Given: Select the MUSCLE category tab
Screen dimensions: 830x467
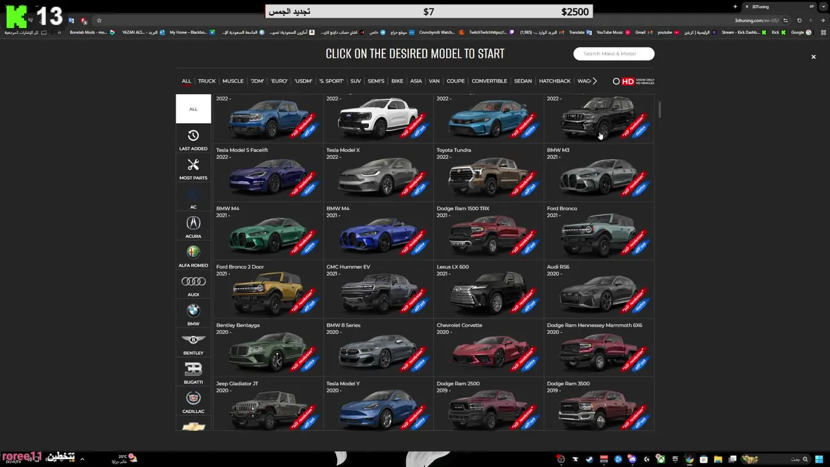Looking at the screenshot, I should click(x=233, y=81).
